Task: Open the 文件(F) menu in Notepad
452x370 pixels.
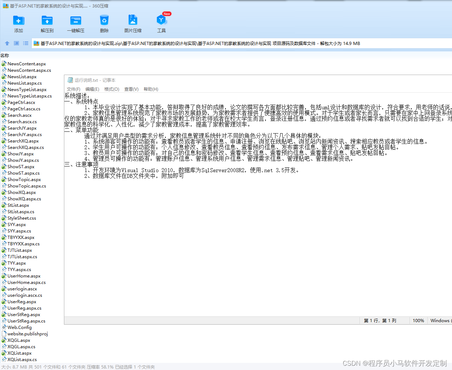Action: pos(73,89)
